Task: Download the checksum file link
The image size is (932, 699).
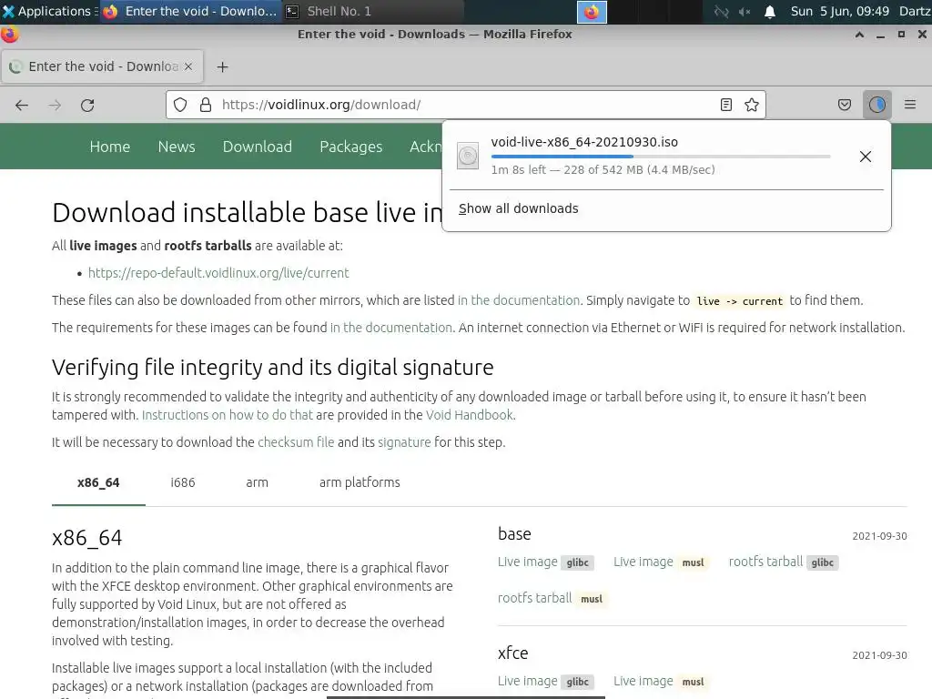Action: (296, 442)
